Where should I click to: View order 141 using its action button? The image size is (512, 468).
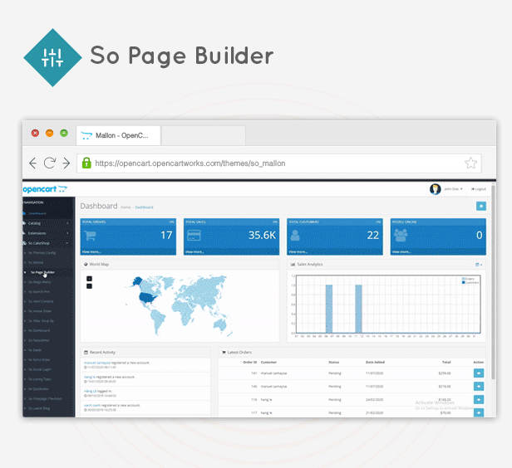[x=480, y=373]
